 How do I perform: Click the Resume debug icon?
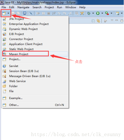[38, 13]
